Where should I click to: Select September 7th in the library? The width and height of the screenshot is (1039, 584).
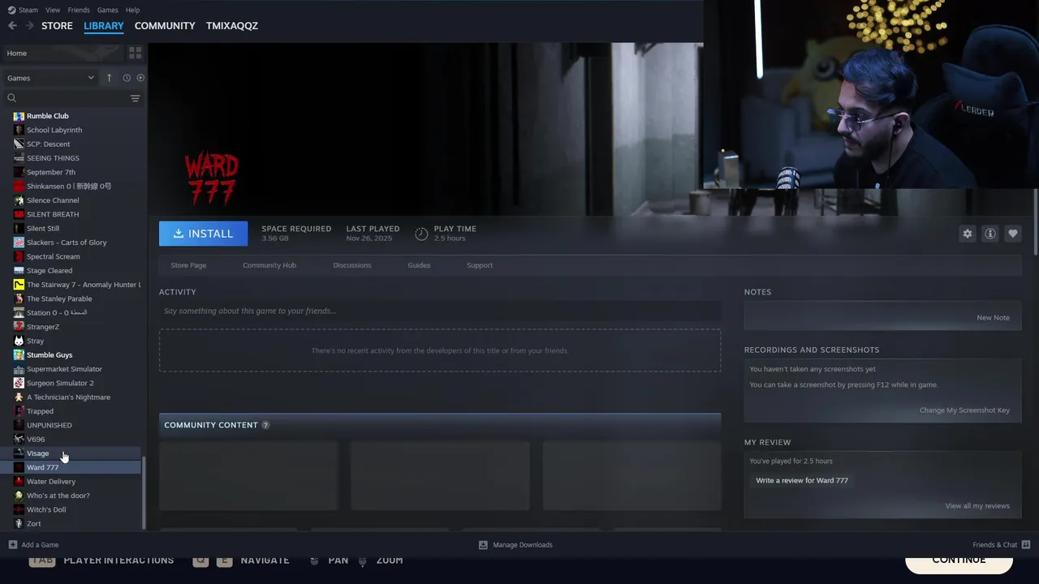[51, 172]
